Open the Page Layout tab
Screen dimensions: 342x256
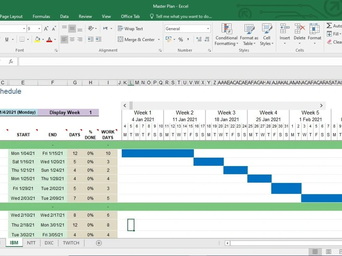[x=11, y=16]
